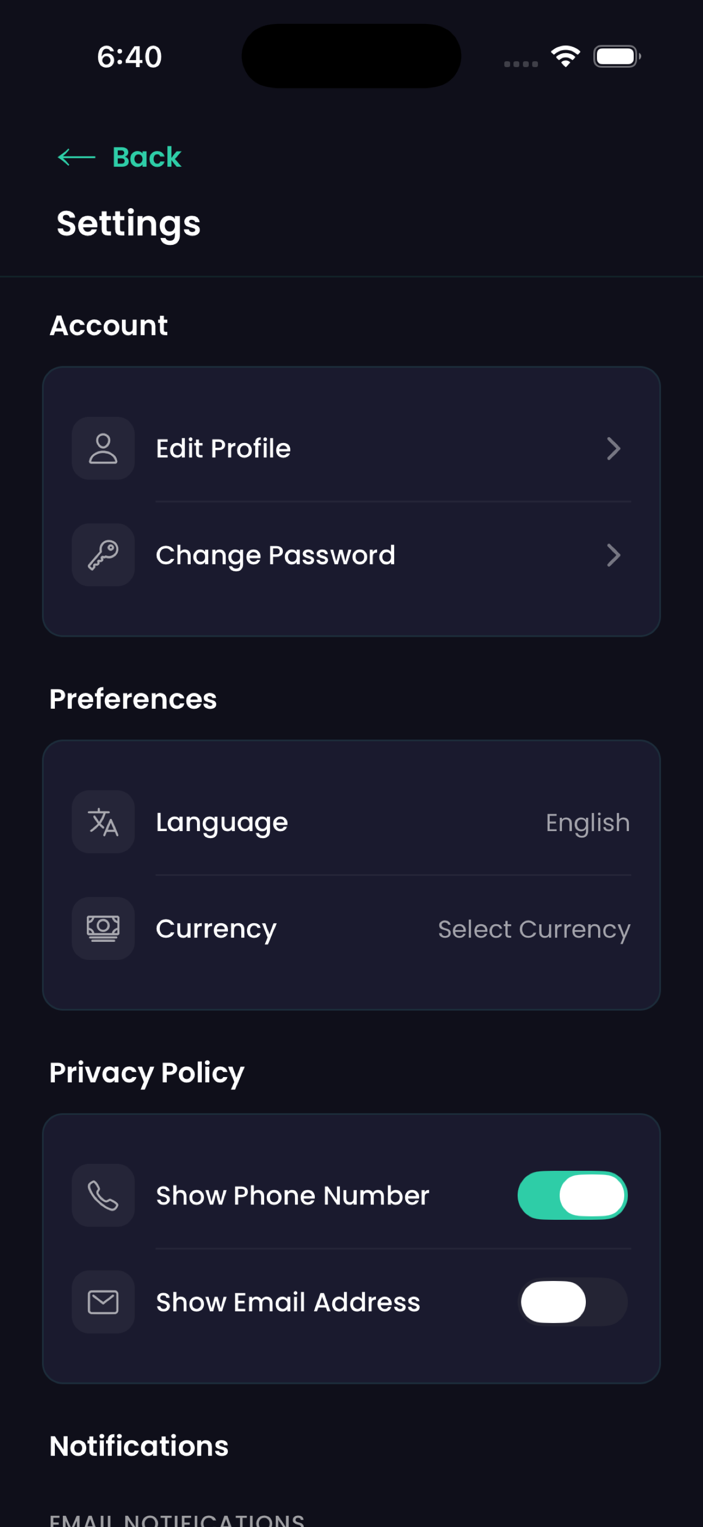Tap the envelope icon beside Show Email Address

[x=103, y=1302]
